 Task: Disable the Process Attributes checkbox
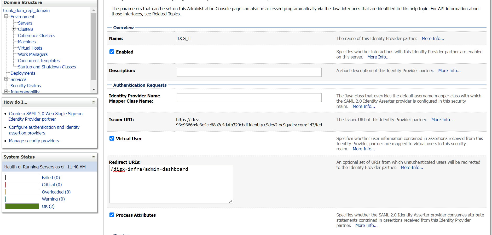112,215
